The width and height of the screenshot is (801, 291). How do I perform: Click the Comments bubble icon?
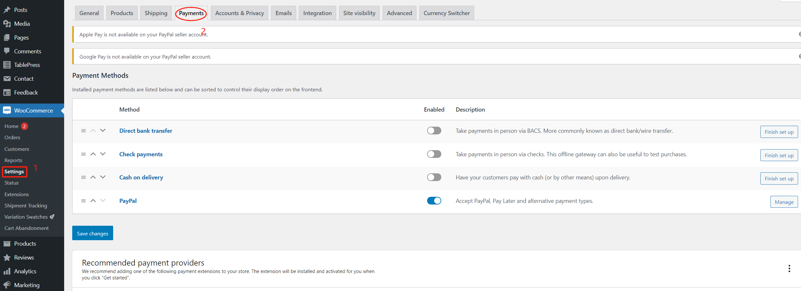click(7, 51)
